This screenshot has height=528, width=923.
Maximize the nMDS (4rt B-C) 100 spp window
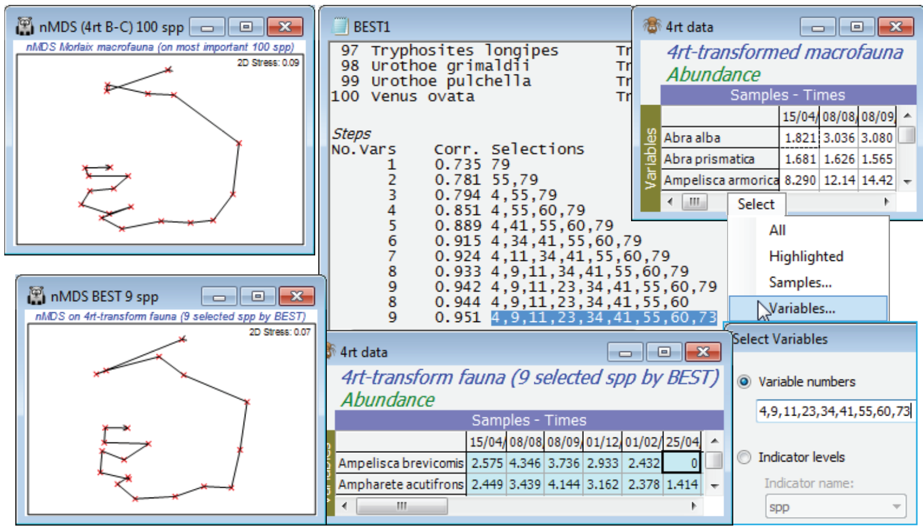245,27
